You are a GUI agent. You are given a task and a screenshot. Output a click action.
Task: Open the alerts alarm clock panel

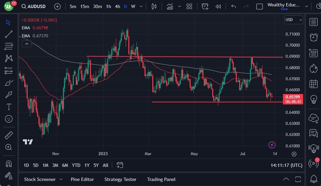pos(314,37)
